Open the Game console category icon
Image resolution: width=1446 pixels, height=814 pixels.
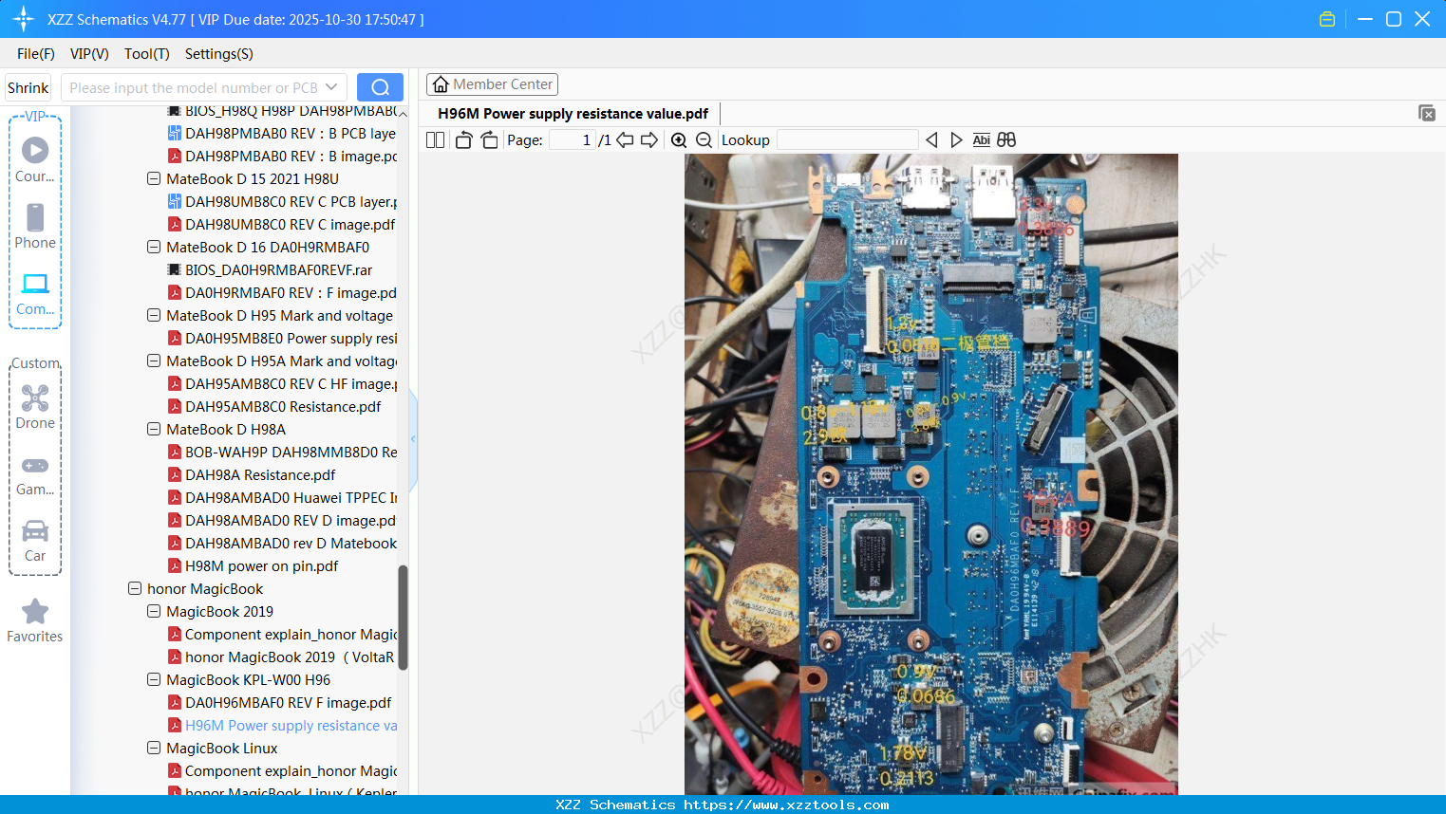coord(35,466)
